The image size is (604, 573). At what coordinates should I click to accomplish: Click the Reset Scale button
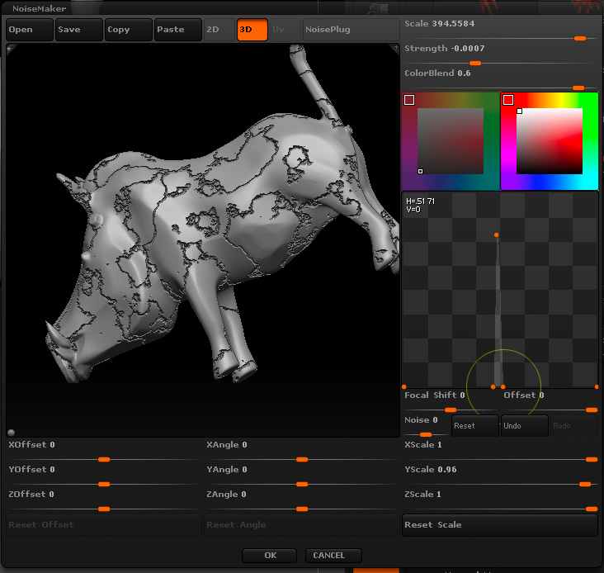click(x=499, y=525)
